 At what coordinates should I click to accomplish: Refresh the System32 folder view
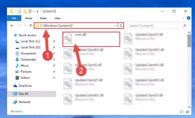tap(121, 26)
